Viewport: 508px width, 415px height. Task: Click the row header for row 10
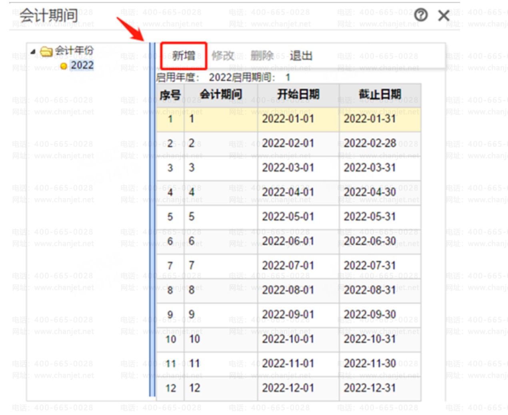170,339
